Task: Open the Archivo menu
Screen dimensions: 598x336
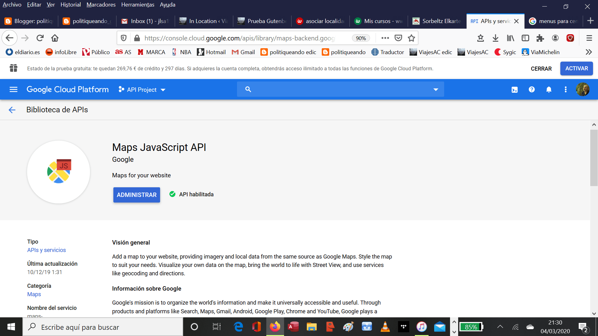Action: click(x=12, y=5)
